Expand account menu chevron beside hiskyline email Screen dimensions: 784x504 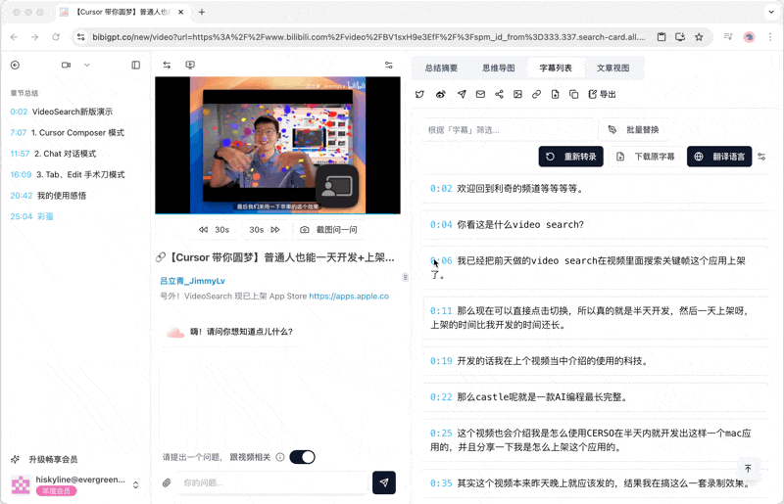coord(135,485)
